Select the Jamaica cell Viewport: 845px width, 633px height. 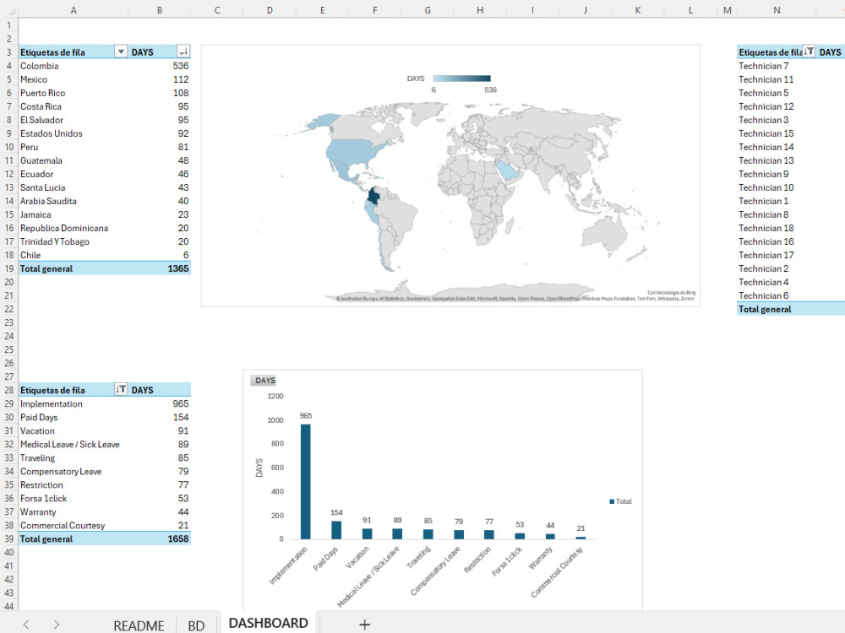click(x=74, y=214)
